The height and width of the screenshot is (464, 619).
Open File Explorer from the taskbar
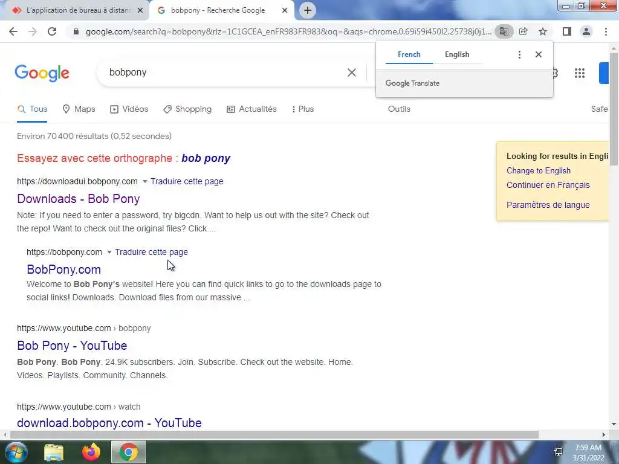54,452
